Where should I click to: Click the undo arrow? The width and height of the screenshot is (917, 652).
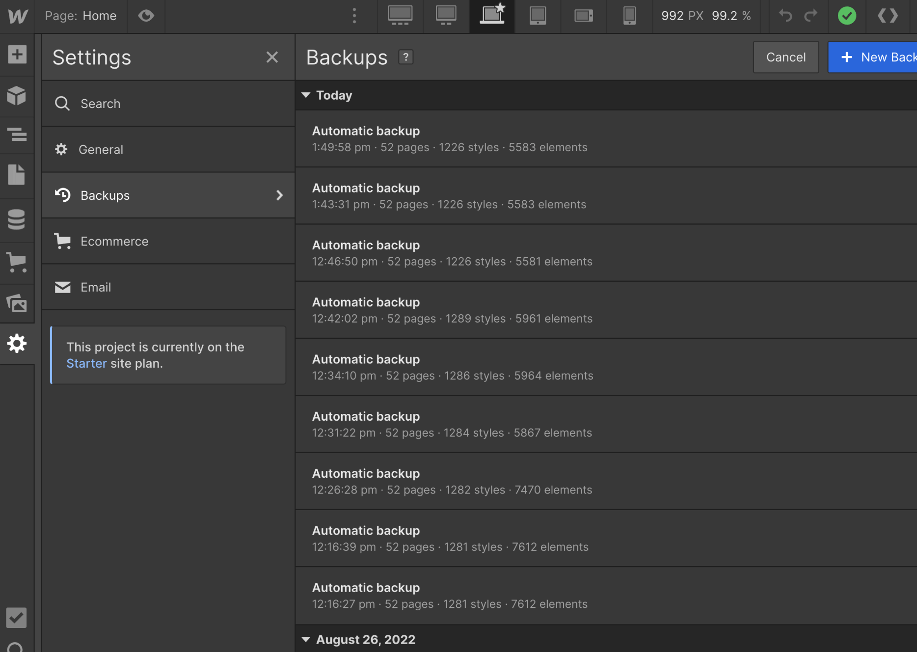tap(784, 16)
